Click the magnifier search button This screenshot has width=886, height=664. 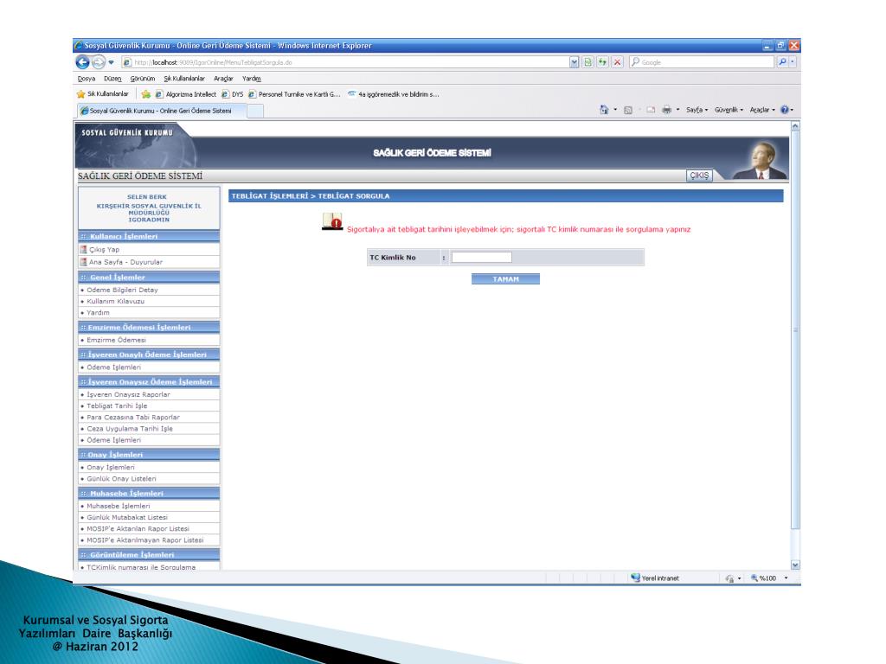[782, 62]
